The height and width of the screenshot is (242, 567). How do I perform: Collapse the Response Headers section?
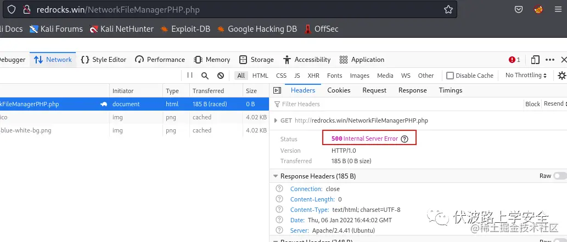pyautogui.click(x=276, y=176)
